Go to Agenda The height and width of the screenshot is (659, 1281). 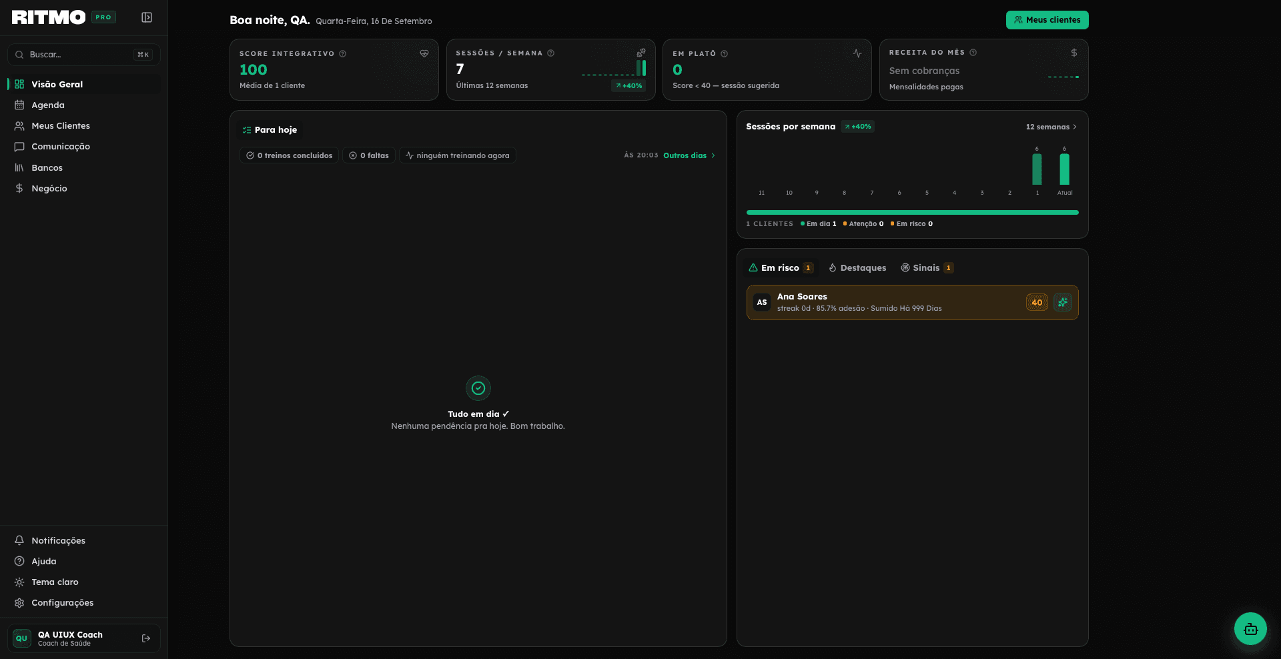84,105
